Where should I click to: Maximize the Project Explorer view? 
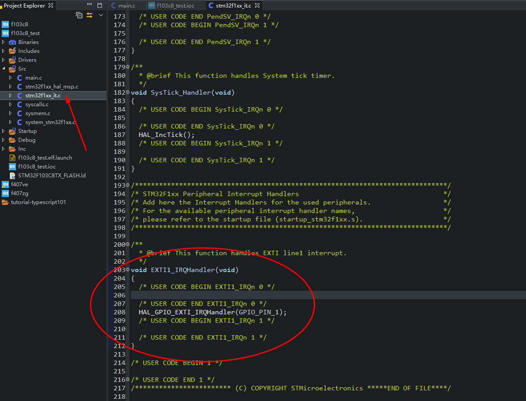click(x=99, y=5)
